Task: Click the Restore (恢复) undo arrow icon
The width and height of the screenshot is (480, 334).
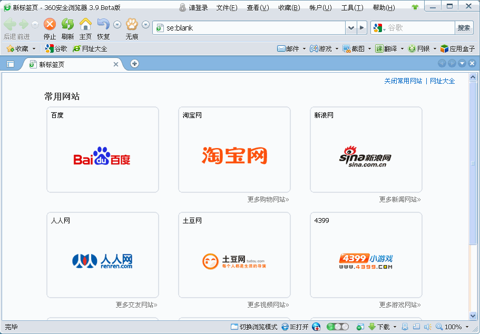Action: tap(103, 24)
